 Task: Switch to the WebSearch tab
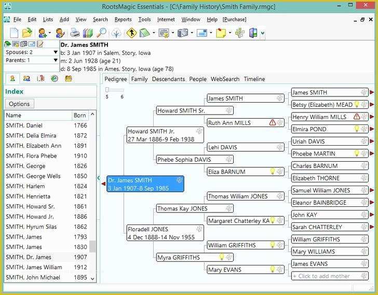click(x=225, y=79)
